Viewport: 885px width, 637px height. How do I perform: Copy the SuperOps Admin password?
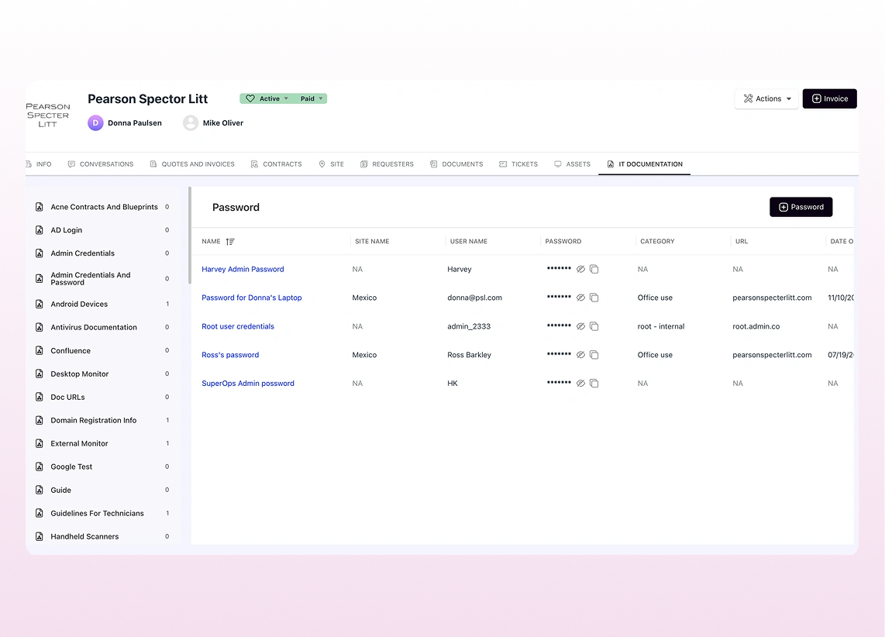[x=594, y=384]
